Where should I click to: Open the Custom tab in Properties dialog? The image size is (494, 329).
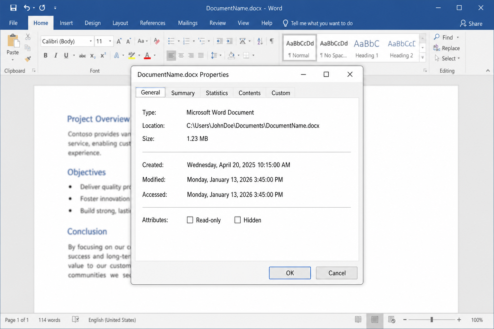point(281,93)
